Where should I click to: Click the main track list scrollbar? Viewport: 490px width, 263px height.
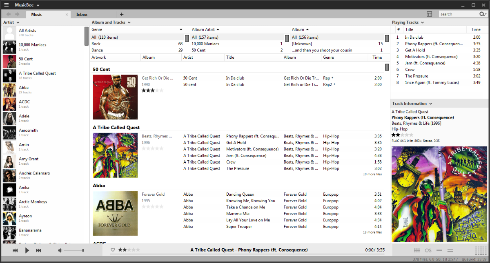pyautogui.click(x=387, y=67)
